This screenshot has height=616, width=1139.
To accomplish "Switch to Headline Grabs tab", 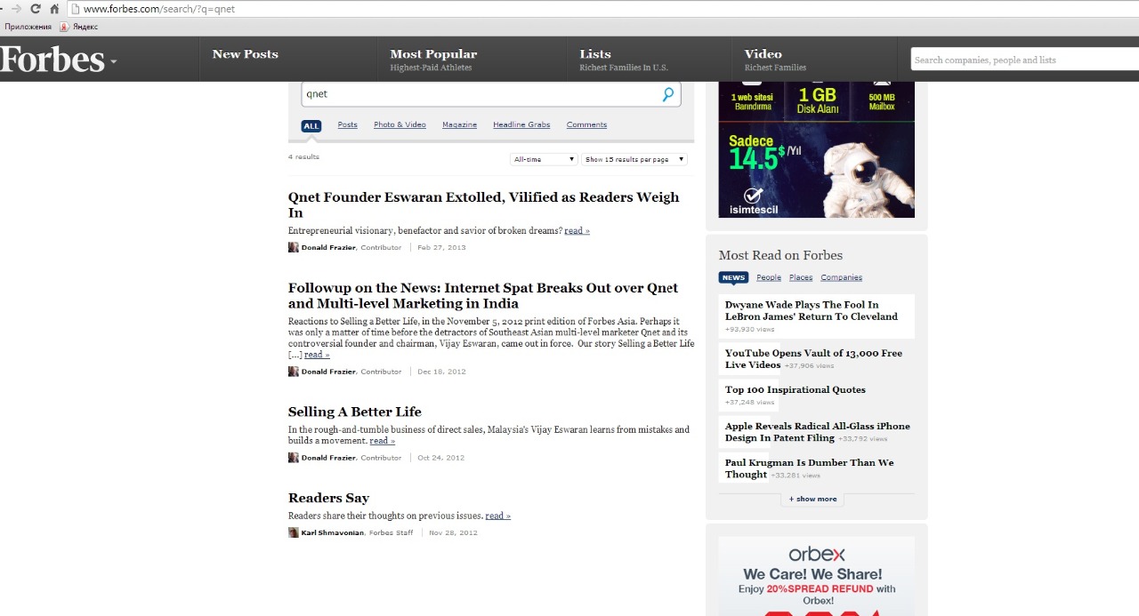I will (x=521, y=125).
